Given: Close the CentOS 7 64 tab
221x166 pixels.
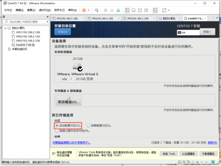Looking at the screenshot, I should (205, 18).
